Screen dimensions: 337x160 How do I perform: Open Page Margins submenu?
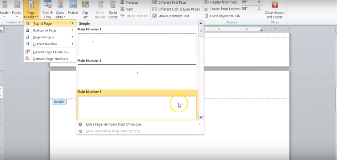tap(50, 37)
